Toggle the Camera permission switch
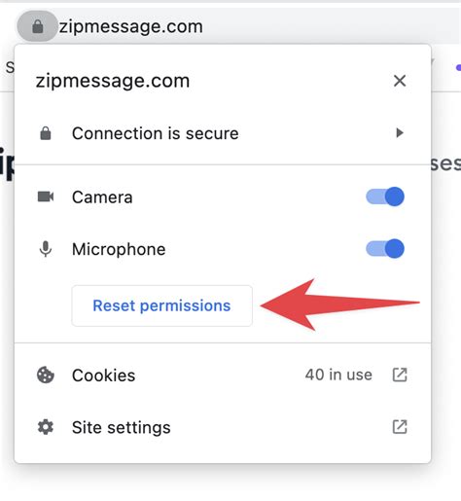 [x=385, y=197]
